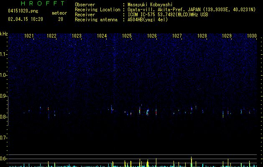Select the file name 04151020.png
This screenshot has height=167, width=263.
click(23, 11)
